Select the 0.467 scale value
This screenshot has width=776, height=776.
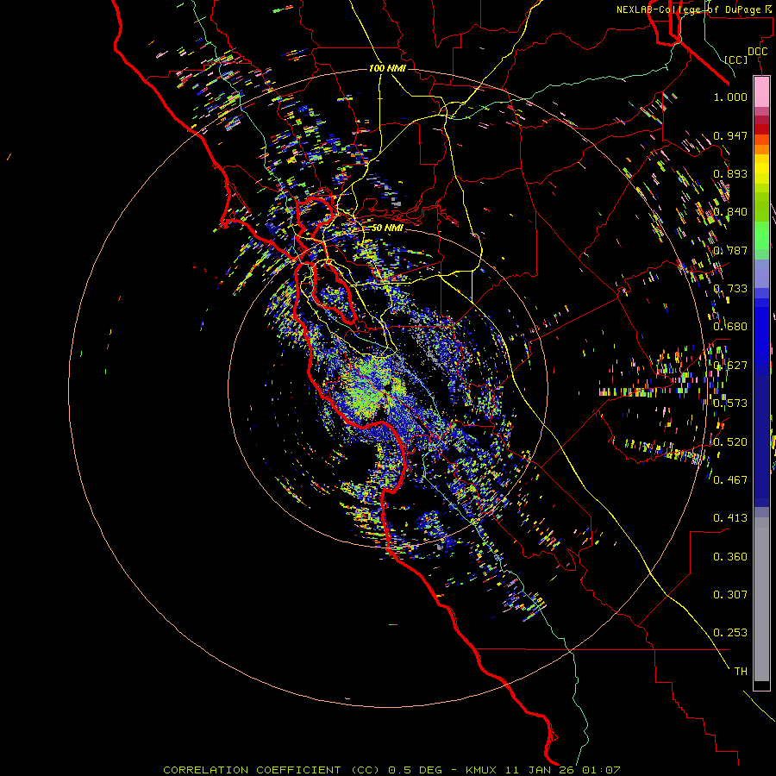click(x=730, y=480)
